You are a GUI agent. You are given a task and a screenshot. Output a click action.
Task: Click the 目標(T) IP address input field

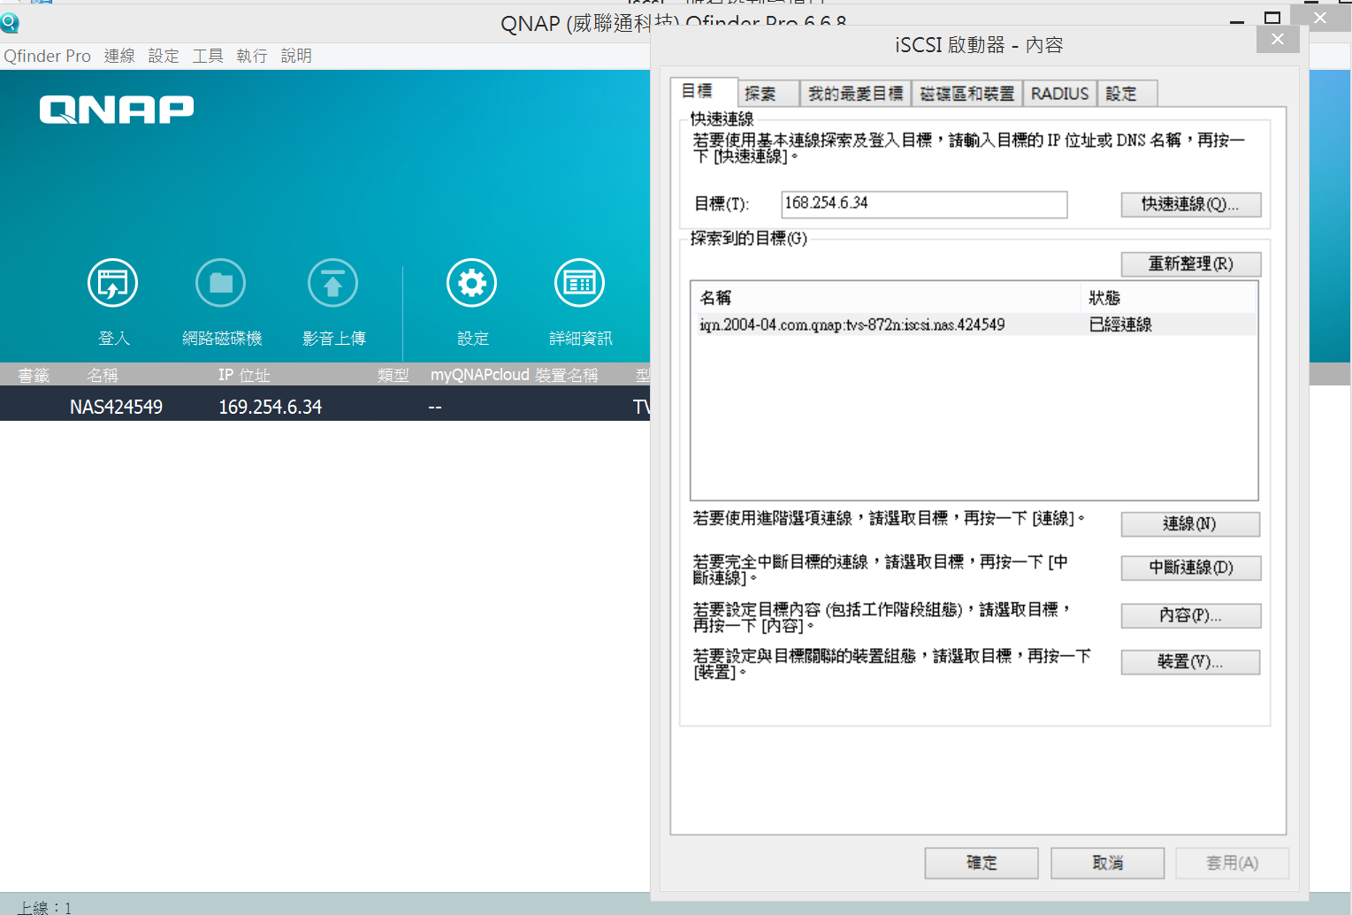[x=924, y=203]
